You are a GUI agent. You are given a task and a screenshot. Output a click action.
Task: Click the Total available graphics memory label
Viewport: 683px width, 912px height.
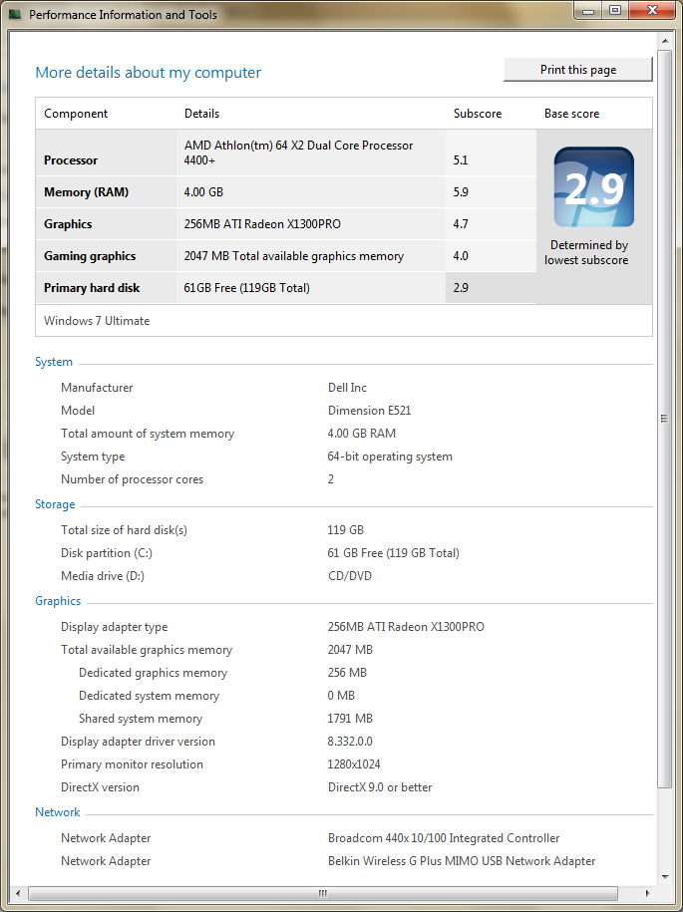147,650
